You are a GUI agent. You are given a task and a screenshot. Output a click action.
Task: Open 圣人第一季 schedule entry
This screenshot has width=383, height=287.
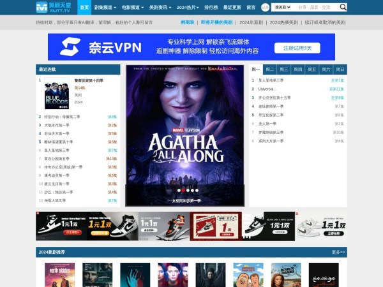(267, 124)
